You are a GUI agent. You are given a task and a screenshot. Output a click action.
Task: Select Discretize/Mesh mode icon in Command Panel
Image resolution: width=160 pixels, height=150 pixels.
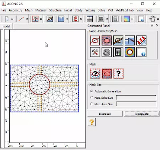(x=106, y=40)
